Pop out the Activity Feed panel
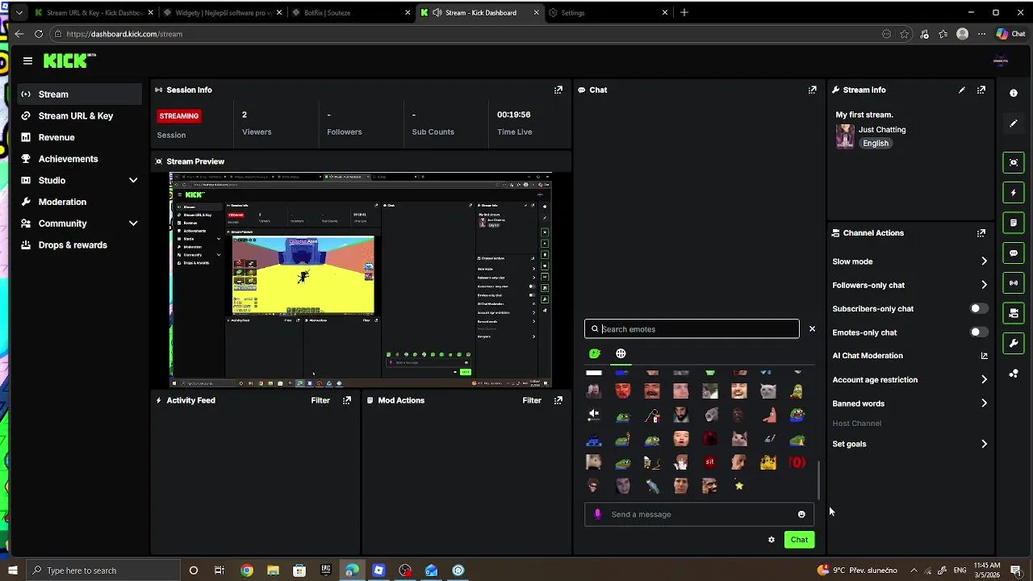The image size is (1033, 581). tap(347, 400)
